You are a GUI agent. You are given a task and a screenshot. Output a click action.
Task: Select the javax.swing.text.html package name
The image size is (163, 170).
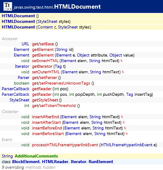[x=34, y=7]
